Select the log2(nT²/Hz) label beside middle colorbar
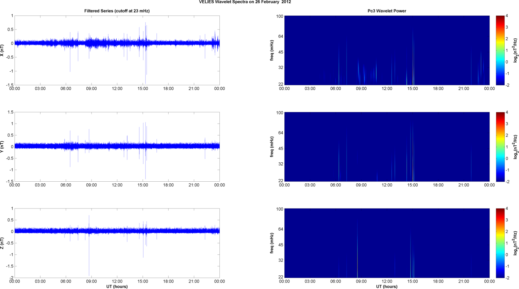Screen dimensions: 519x289 516,147
